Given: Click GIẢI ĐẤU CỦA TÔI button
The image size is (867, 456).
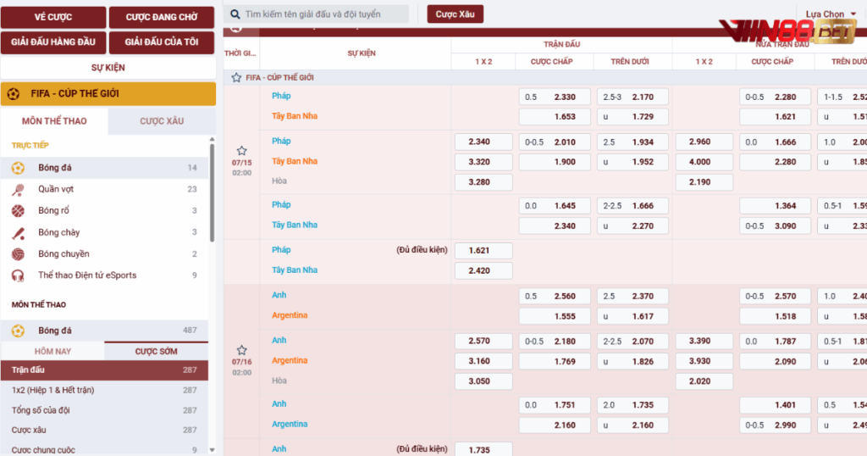Looking at the screenshot, I should coord(162,42).
